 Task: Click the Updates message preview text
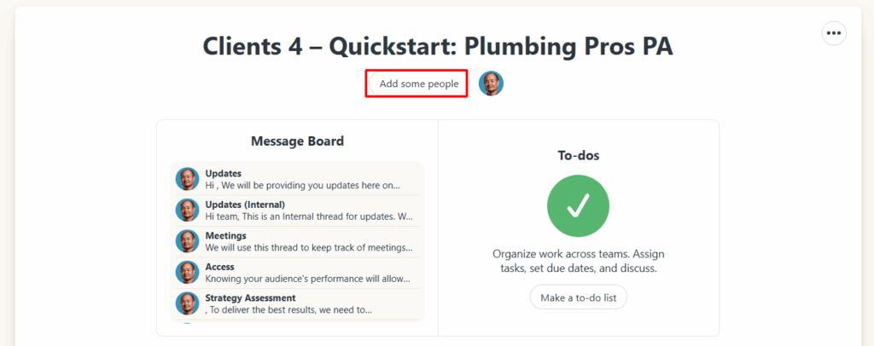point(301,185)
